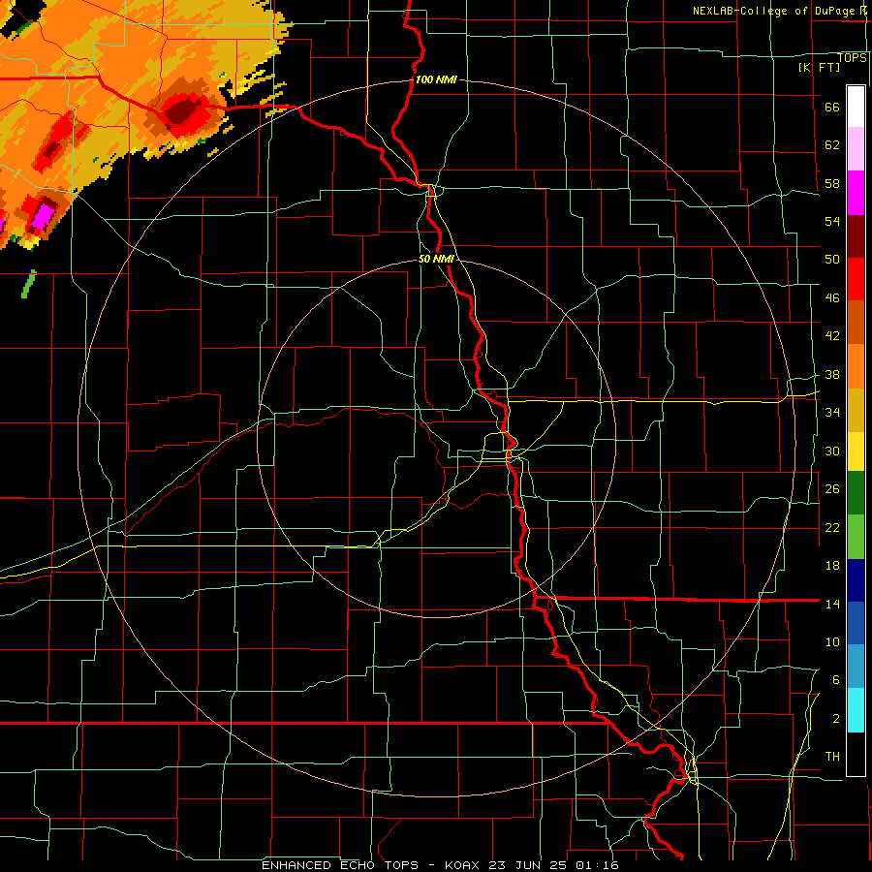Click the light green 26 kft legend swatch
Image resolution: width=872 pixels, height=872 pixels.
pyautogui.click(x=856, y=537)
